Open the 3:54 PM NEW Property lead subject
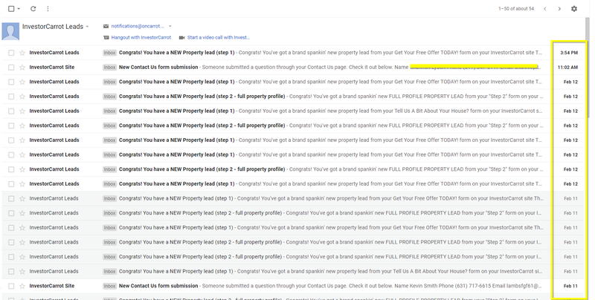The height and width of the screenshot is (300, 595). (x=177, y=53)
